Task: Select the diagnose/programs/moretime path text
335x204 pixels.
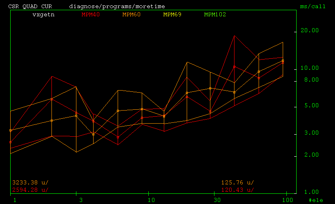Action: tap(117, 7)
